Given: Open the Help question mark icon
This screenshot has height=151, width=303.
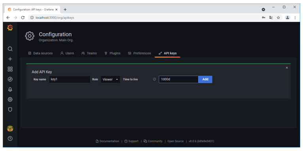Looking at the screenshot, I should 10,138.
